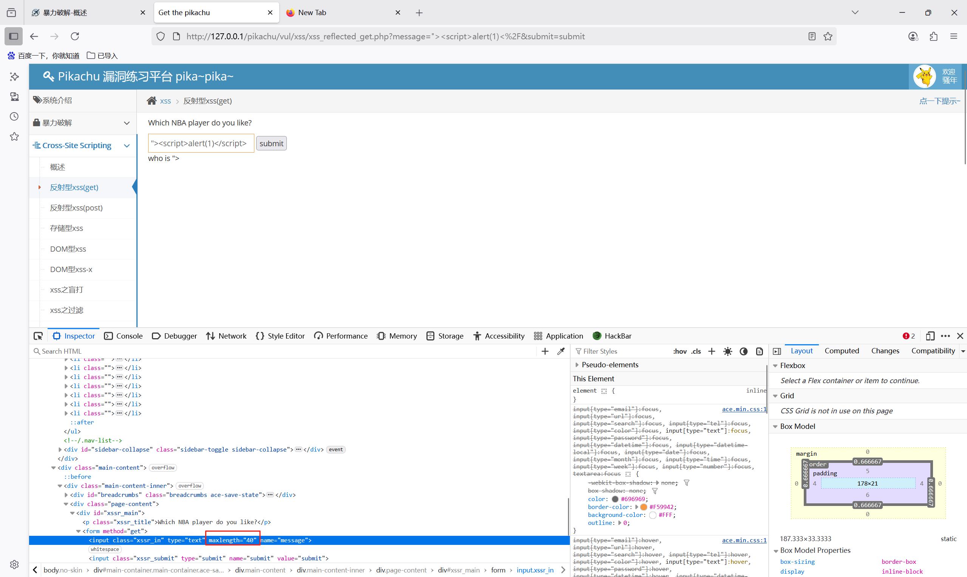Open the Network tab
The width and height of the screenshot is (967, 577).
[x=226, y=336]
